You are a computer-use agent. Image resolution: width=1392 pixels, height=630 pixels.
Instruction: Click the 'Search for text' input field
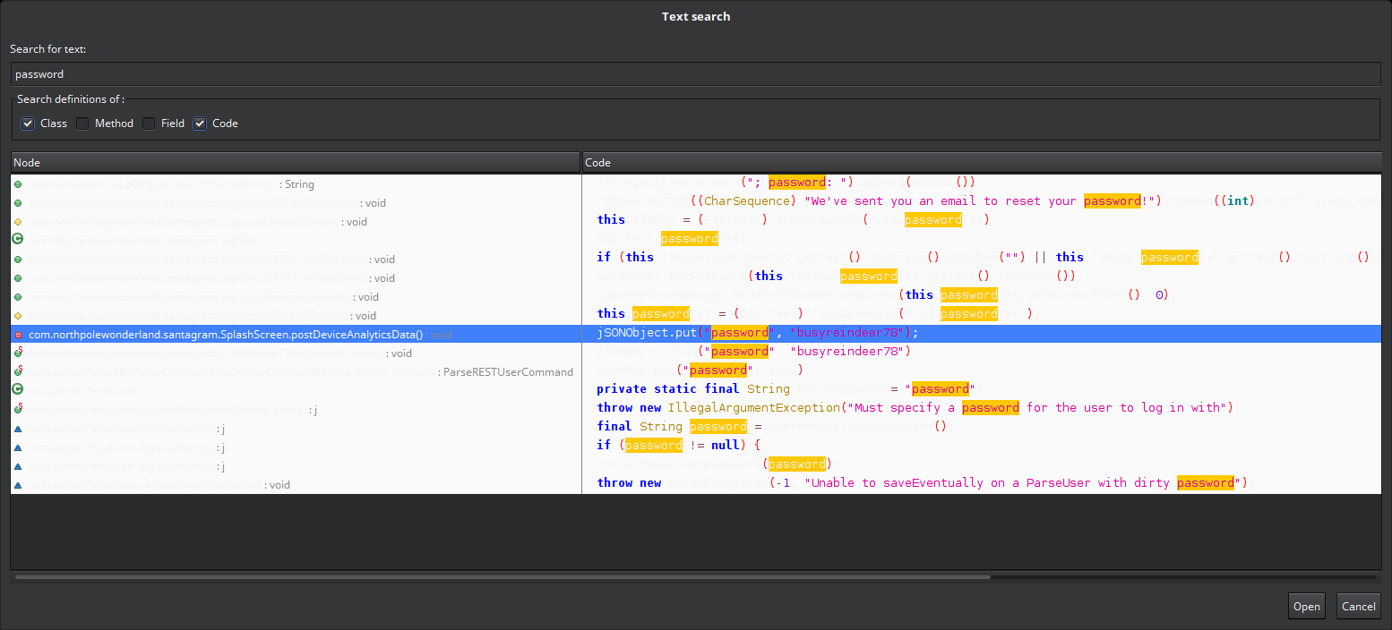[695, 74]
